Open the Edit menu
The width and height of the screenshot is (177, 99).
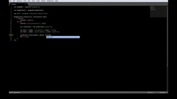[x=14, y=1]
